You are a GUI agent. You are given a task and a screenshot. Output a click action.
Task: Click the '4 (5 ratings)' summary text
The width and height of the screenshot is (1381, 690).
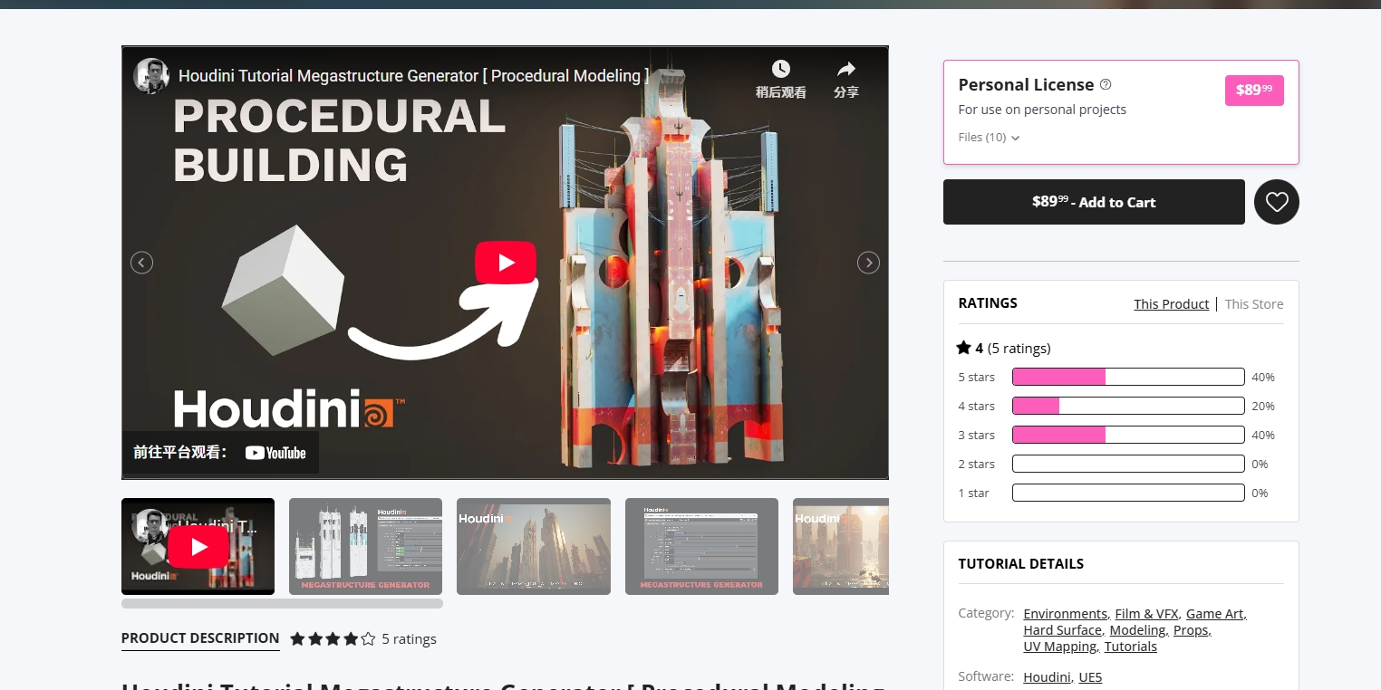tap(1012, 348)
